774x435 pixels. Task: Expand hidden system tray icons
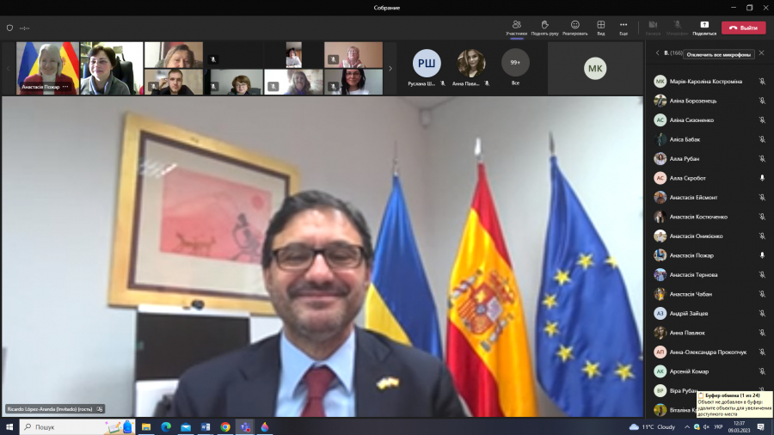(x=686, y=427)
